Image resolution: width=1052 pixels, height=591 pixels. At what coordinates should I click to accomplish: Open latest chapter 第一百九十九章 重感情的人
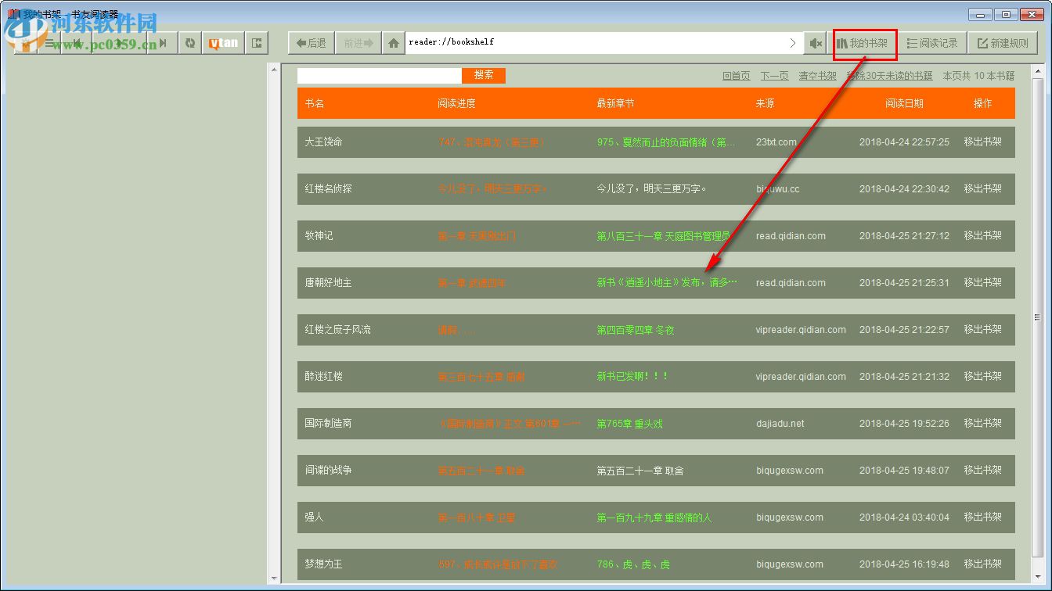[x=654, y=518]
